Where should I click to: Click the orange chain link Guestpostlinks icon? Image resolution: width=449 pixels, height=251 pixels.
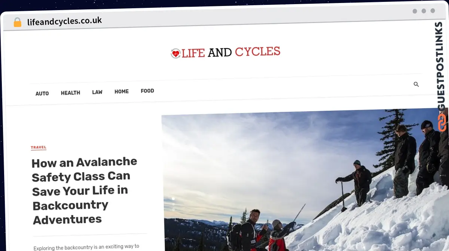[x=442, y=122]
